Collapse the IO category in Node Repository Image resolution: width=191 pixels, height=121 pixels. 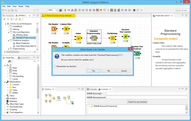(x=5, y=65)
